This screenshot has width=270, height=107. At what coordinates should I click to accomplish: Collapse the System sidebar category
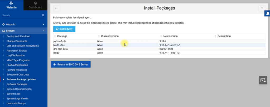click(23, 31)
